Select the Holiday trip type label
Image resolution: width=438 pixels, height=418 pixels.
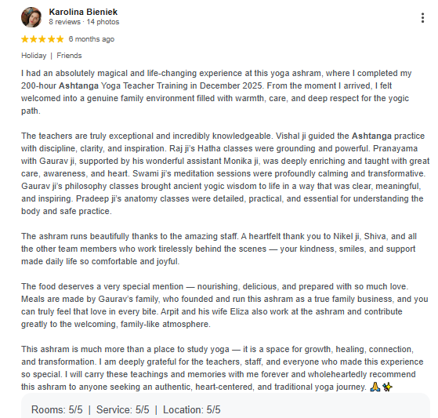(34, 56)
